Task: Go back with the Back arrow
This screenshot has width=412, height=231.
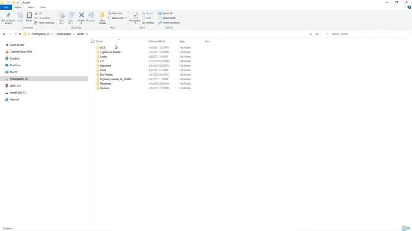Action: point(4,34)
